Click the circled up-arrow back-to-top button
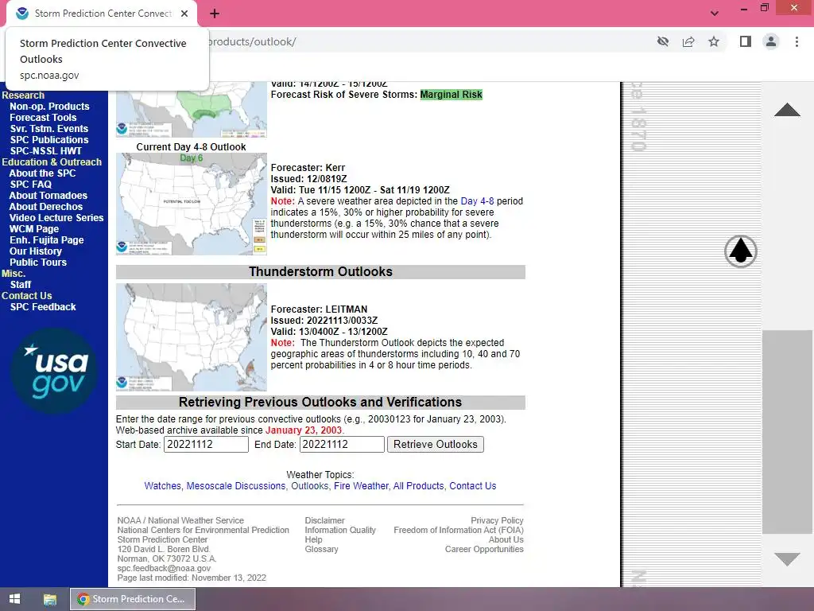This screenshot has height=611, width=814. click(741, 251)
